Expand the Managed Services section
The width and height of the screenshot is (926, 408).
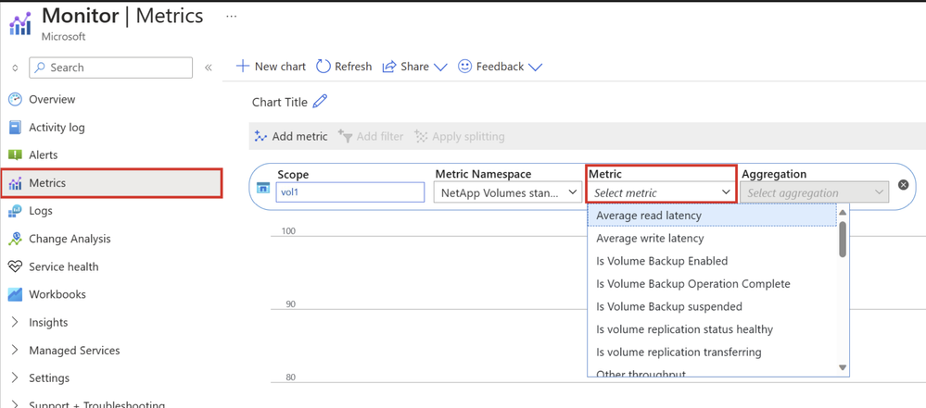(x=16, y=351)
